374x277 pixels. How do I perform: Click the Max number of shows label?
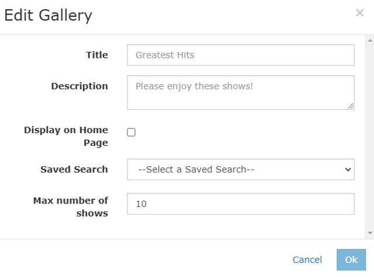pyautogui.click(x=71, y=206)
